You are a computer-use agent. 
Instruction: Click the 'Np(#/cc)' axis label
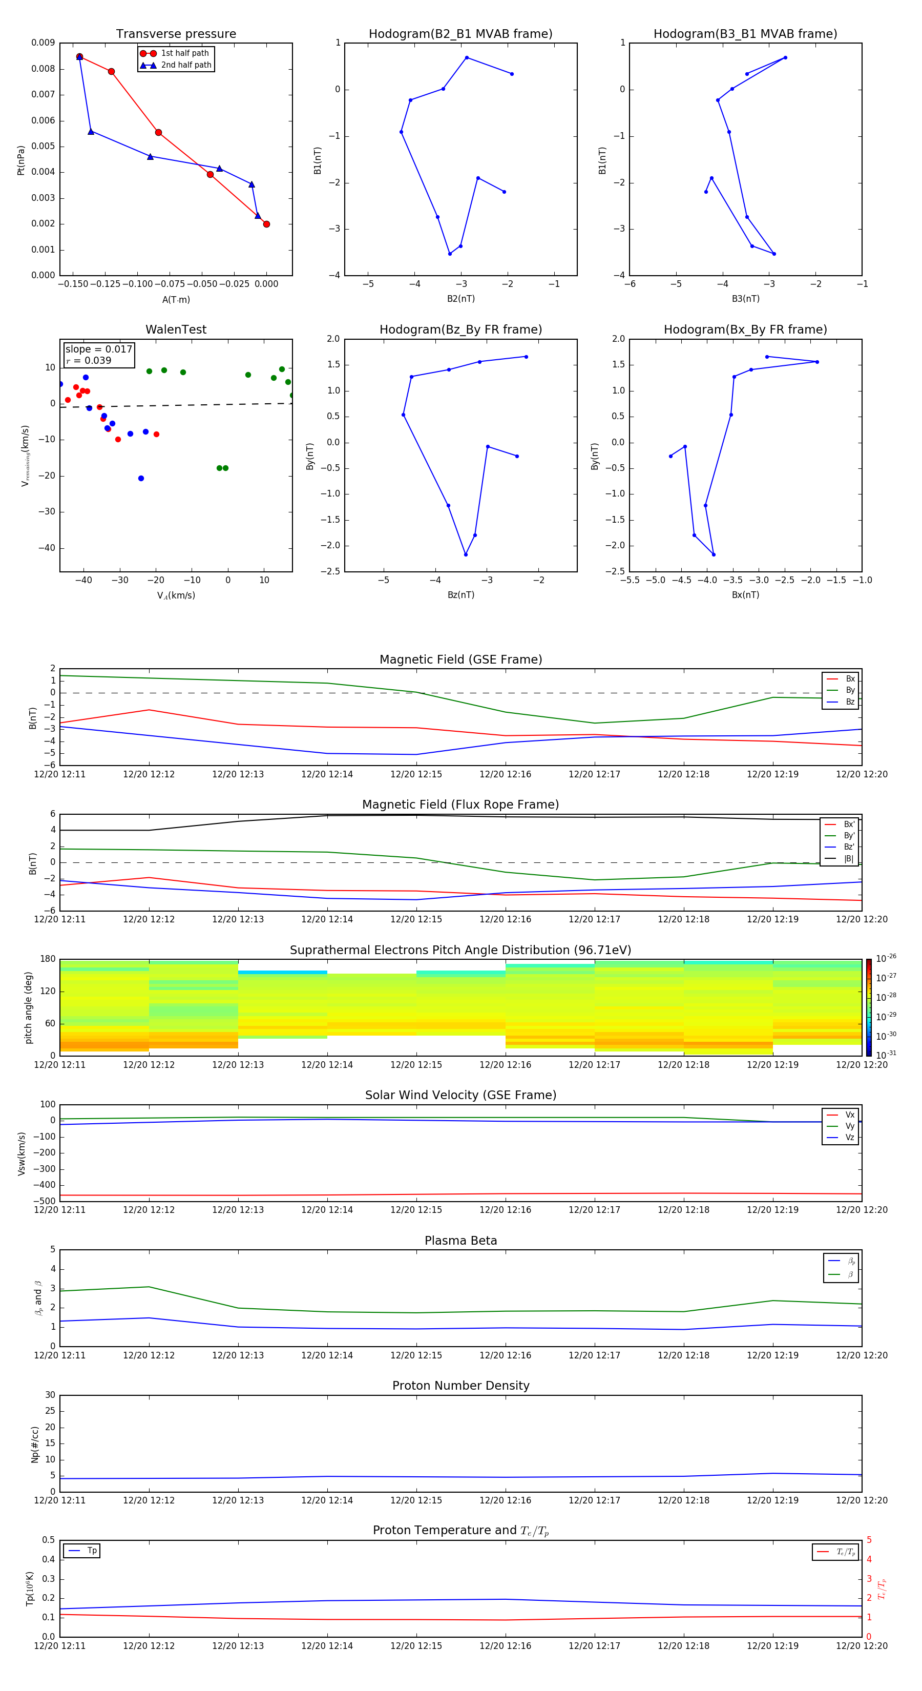pos(35,1444)
